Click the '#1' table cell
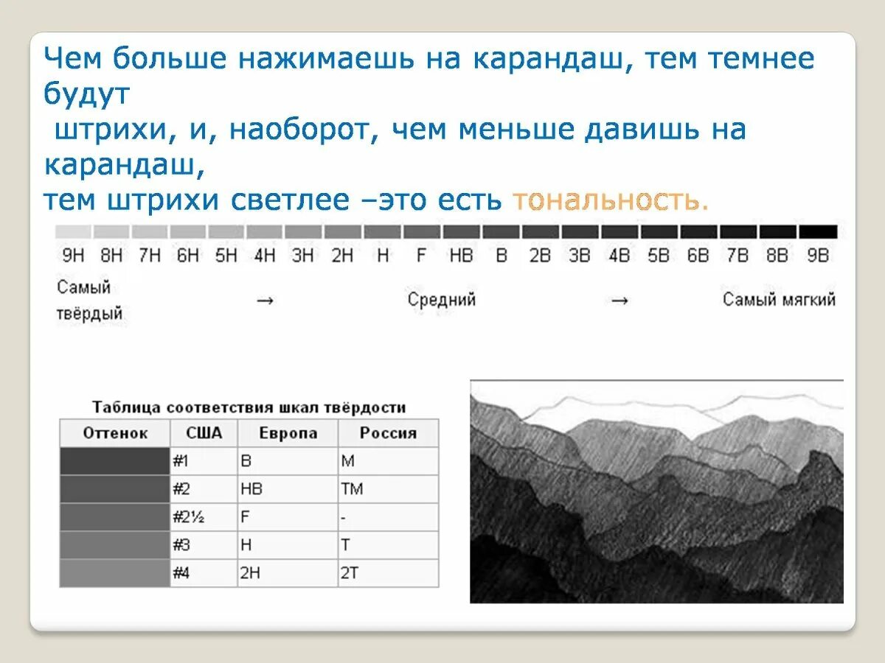This screenshot has height=663, width=885. (204, 461)
